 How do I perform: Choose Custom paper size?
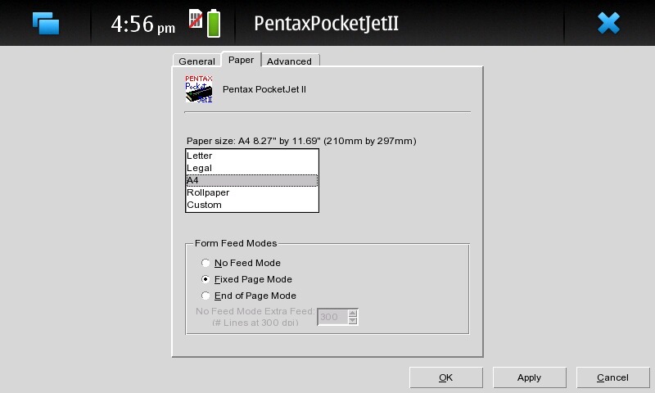point(252,205)
